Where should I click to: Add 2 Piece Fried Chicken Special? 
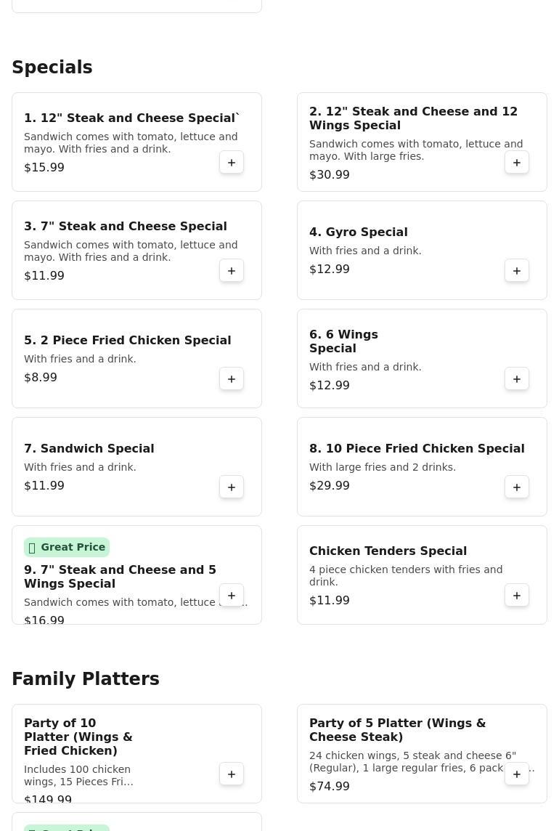coord(232,379)
